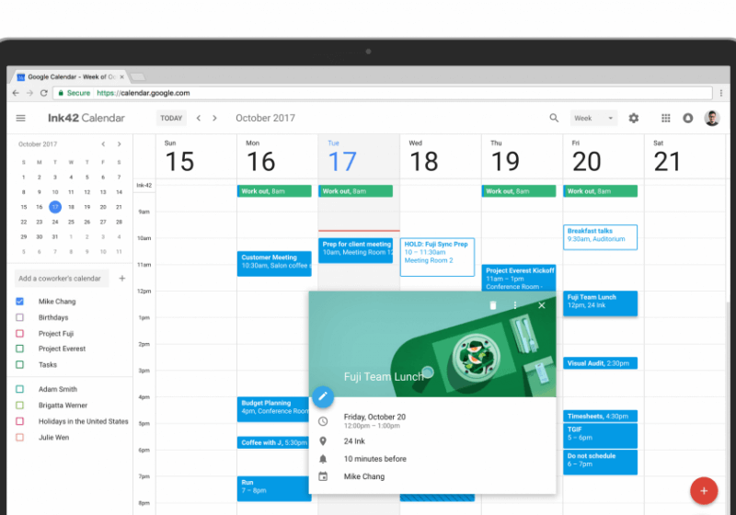
Task: Show Julie Wen's calendar
Action: (19, 437)
